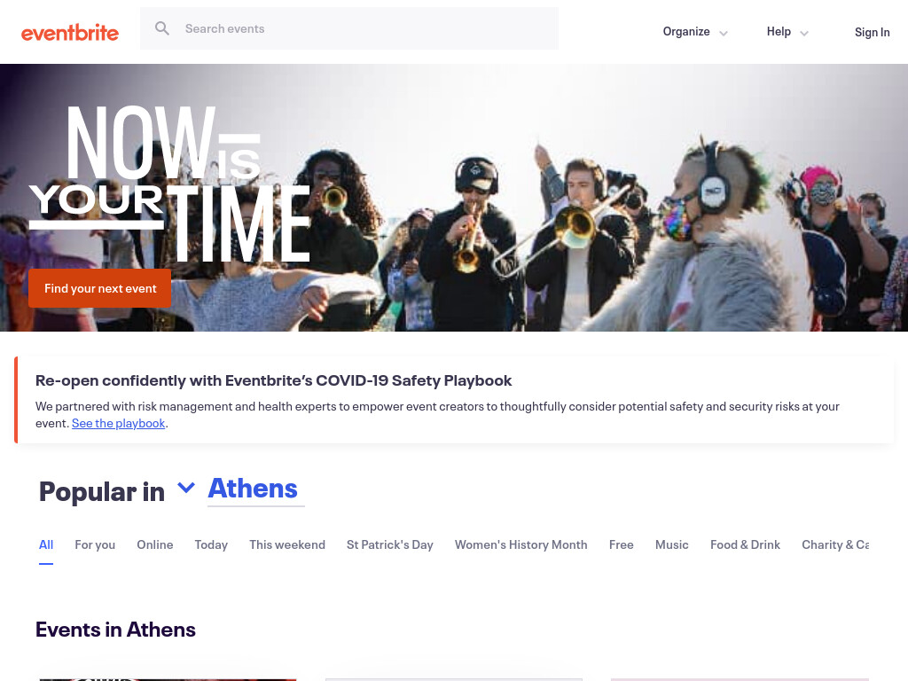Click the chevron next to Organize
The height and width of the screenshot is (681, 908).
coord(724,33)
